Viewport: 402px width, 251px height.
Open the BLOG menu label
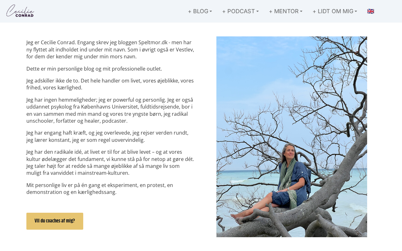201,11
